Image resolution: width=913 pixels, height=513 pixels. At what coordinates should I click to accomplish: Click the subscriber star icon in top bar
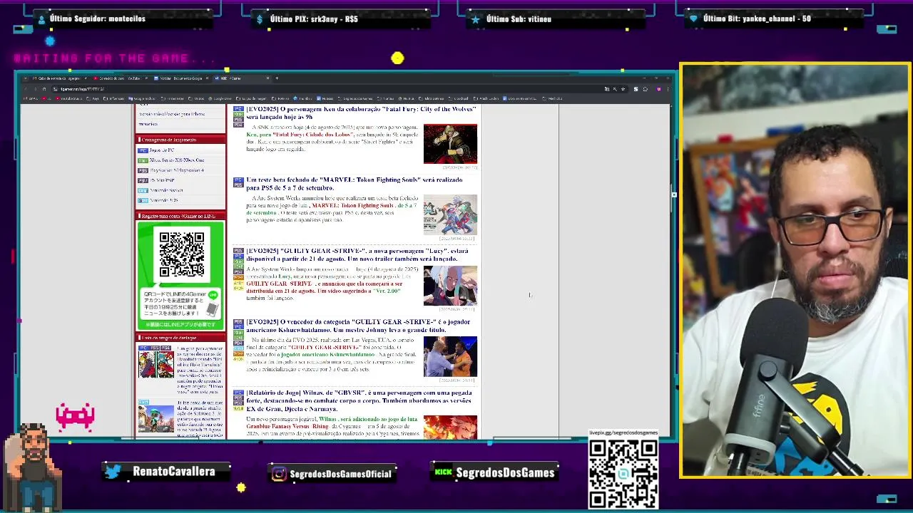tap(475, 19)
